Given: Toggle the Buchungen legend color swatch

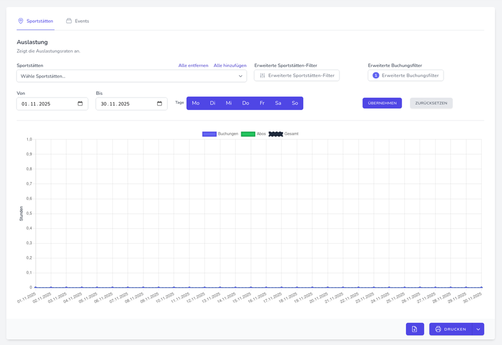Looking at the screenshot, I should pos(209,134).
